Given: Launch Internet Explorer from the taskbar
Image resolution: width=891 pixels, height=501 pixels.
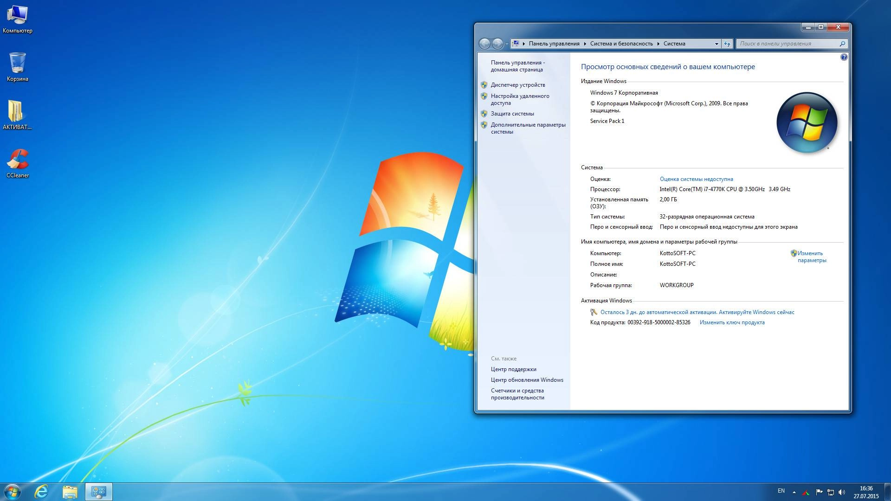Looking at the screenshot, I should point(42,492).
